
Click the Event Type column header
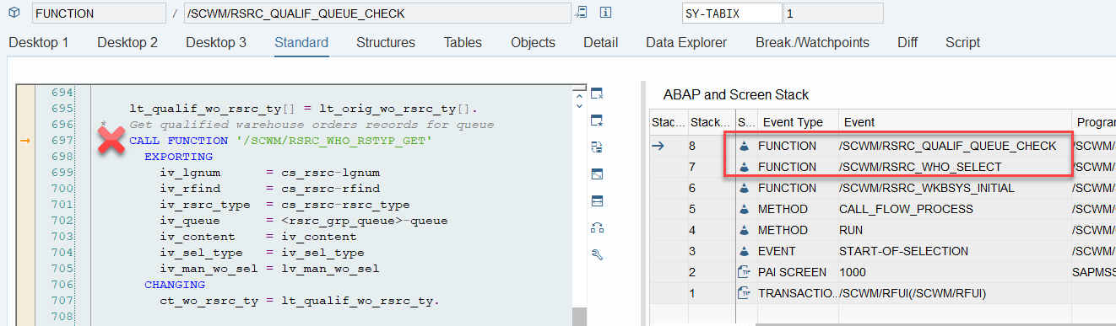coord(797,122)
